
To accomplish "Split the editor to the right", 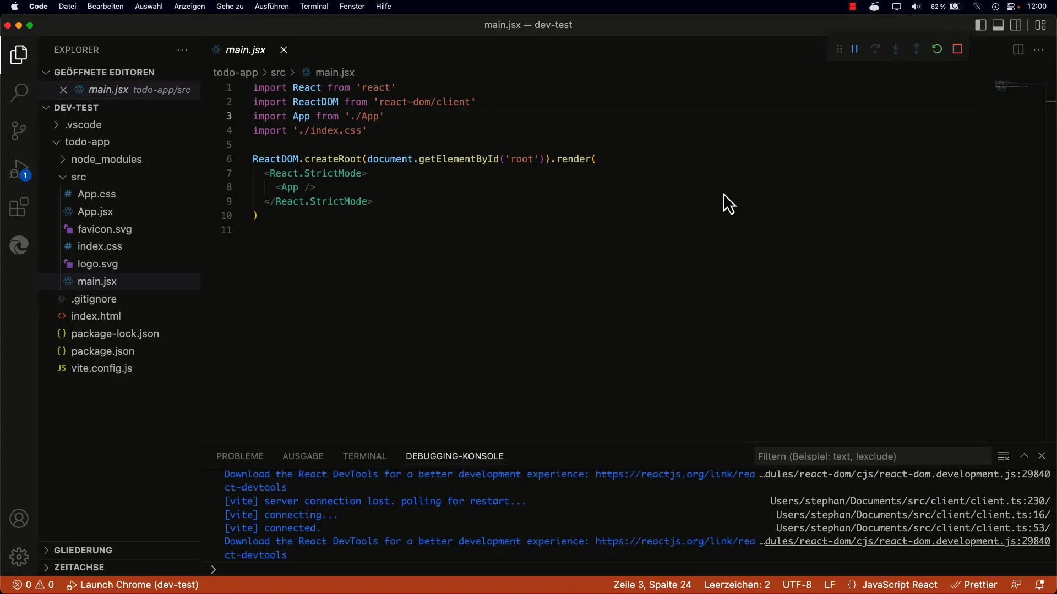I will pyautogui.click(x=1018, y=50).
